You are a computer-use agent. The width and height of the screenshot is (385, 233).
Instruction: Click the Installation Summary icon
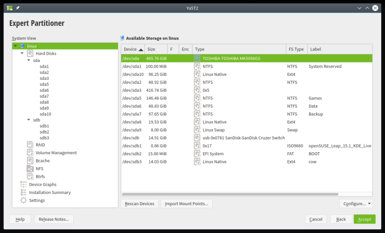coord(24,192)
